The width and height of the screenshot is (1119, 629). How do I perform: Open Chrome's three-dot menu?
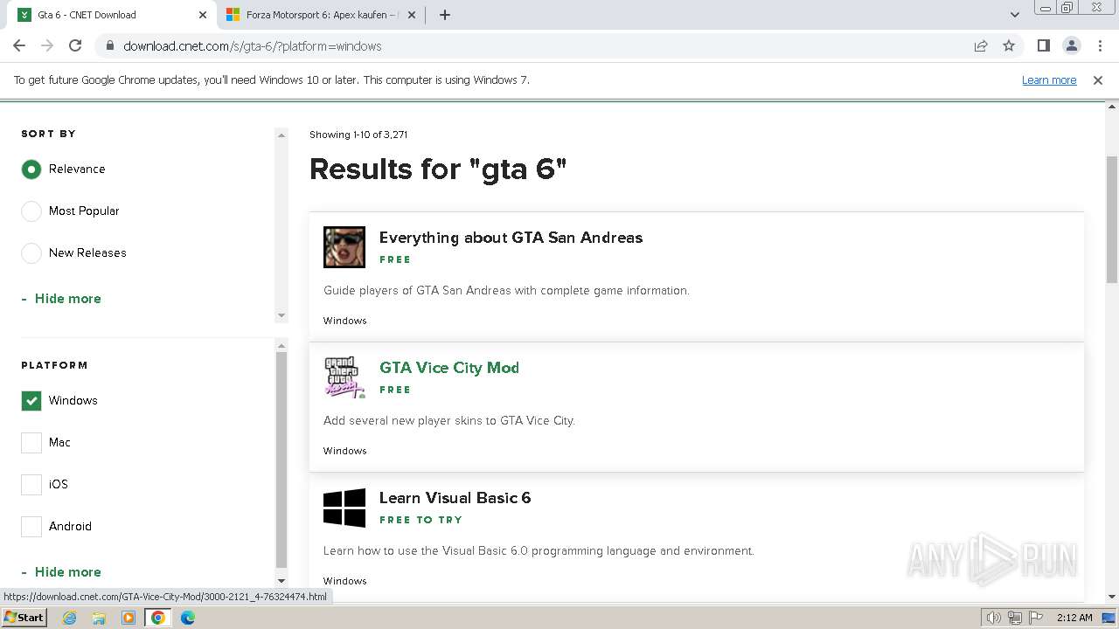(x=1099, y=45)
